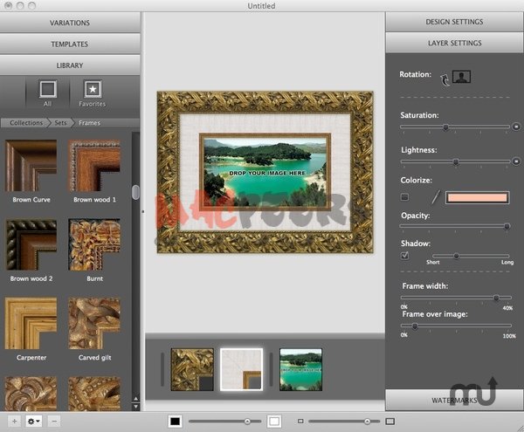The width and height of the screenshot is (524, 432).
Task: Switch to the Design Settings tab
Action: pos(453,22)
